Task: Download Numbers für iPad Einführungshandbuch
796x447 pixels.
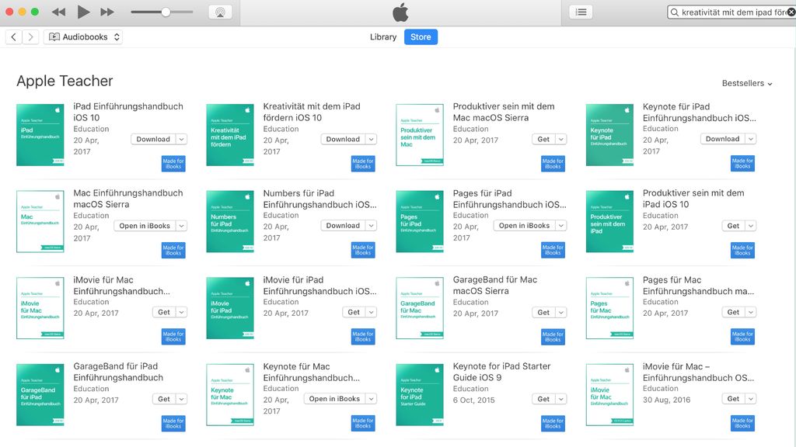Action: (343, 226)
